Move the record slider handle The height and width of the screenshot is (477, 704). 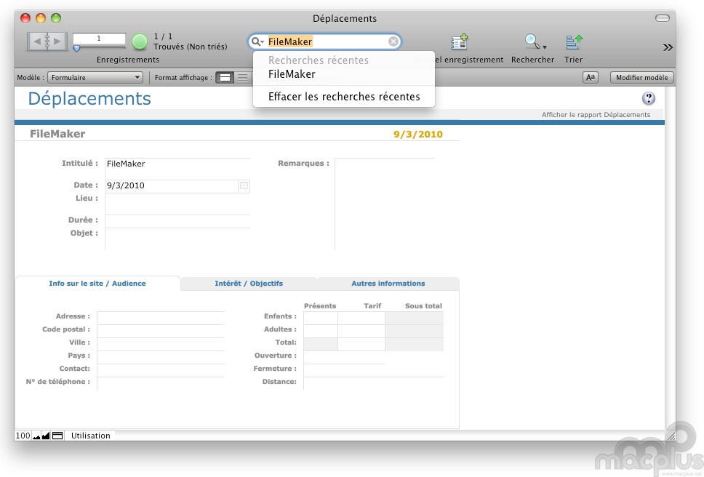tap(77, 48)
